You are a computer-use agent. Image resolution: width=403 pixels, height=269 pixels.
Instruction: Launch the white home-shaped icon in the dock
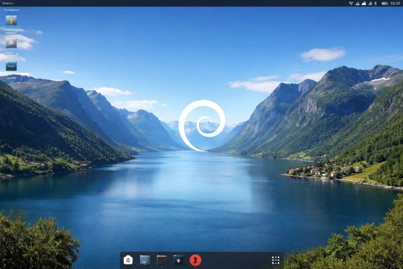[x=128, y=260]
